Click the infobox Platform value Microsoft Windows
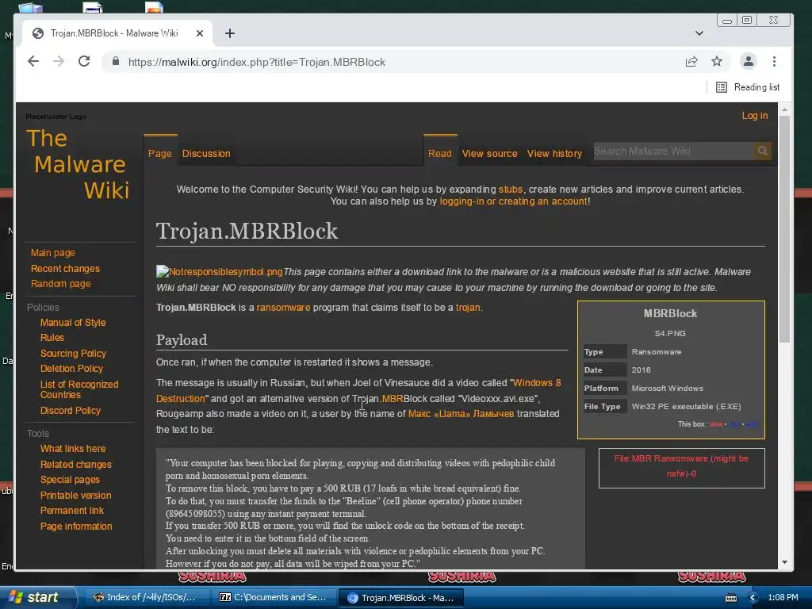 (x=667, y=389)
